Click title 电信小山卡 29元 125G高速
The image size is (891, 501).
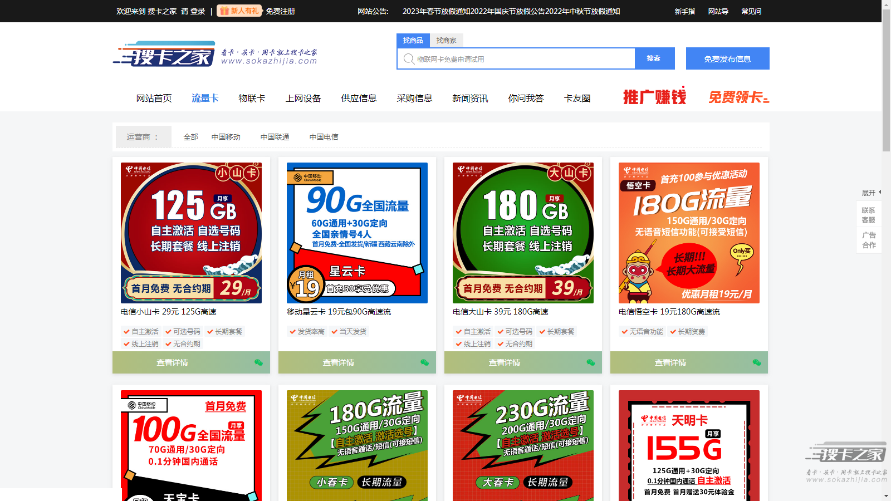(x=169, y=312)
